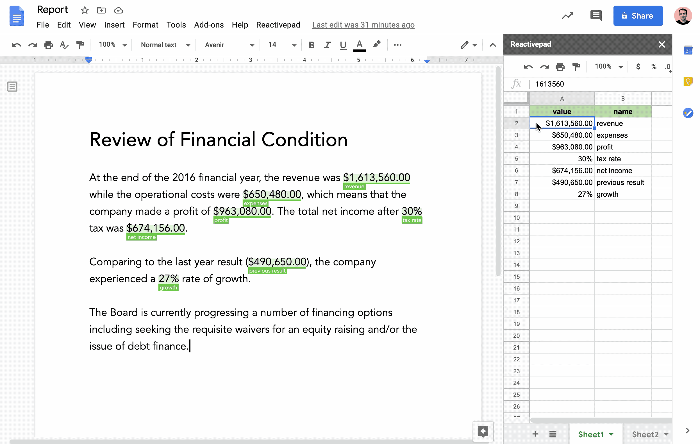Show the document outline icon
The height and width of the screenshot is (444, 700).
click(12, 87)
